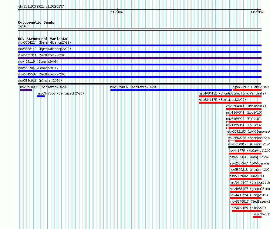Click the blue bar under nsv5554214
Screen dimensions: 270x229
coord(140,45)
